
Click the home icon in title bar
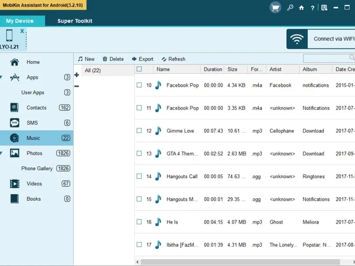pos(302,8)
